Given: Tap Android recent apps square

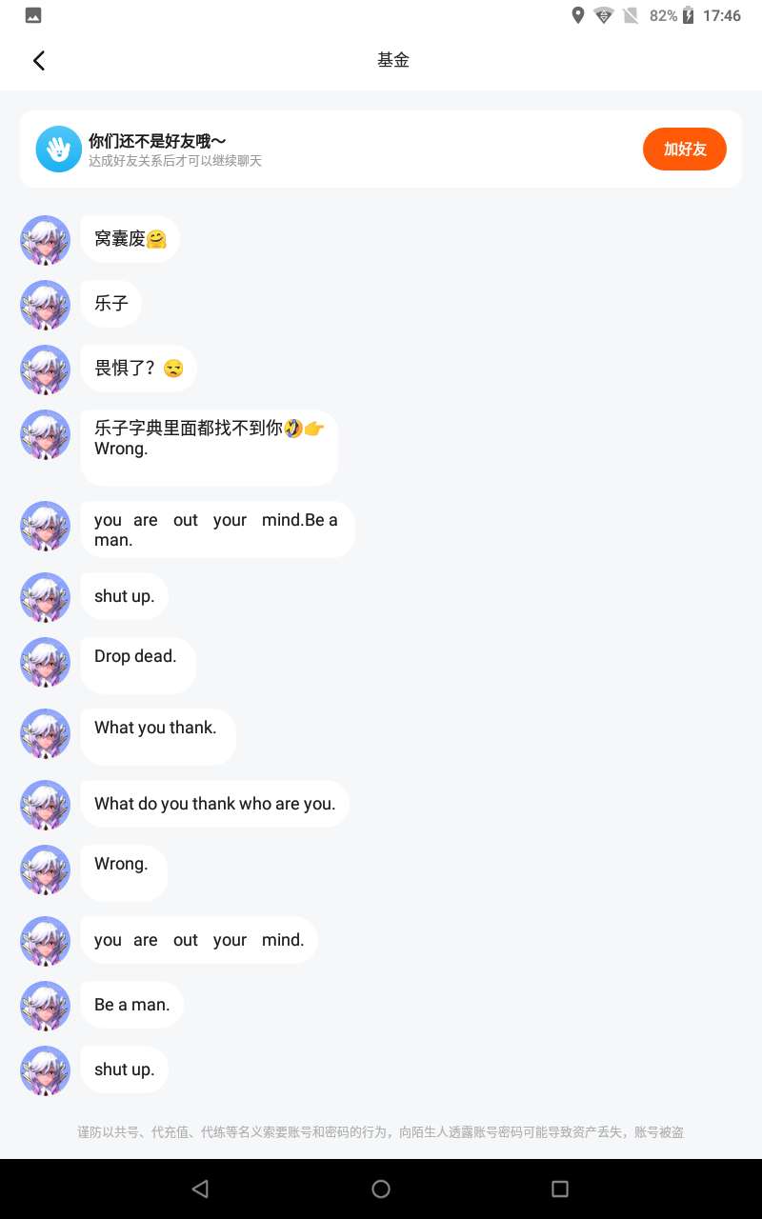Looking at the screenshot, I should pos(560,1189).
